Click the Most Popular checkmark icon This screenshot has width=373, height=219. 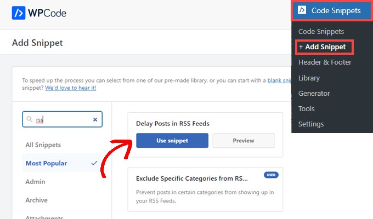pos(94,163)
